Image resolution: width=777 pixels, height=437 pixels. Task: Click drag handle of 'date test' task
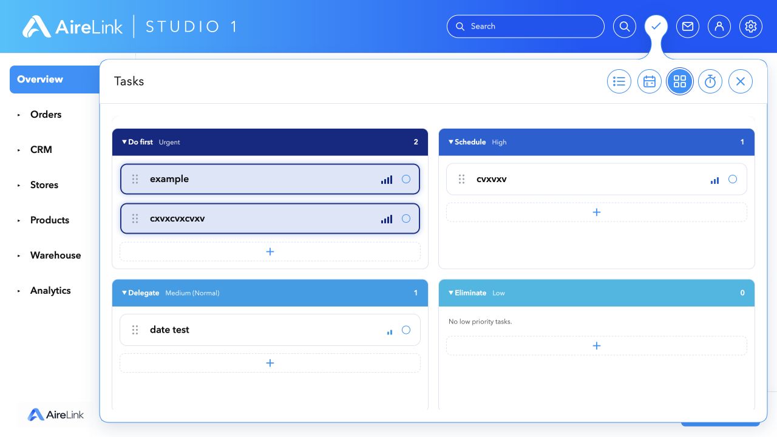[135, 330]
